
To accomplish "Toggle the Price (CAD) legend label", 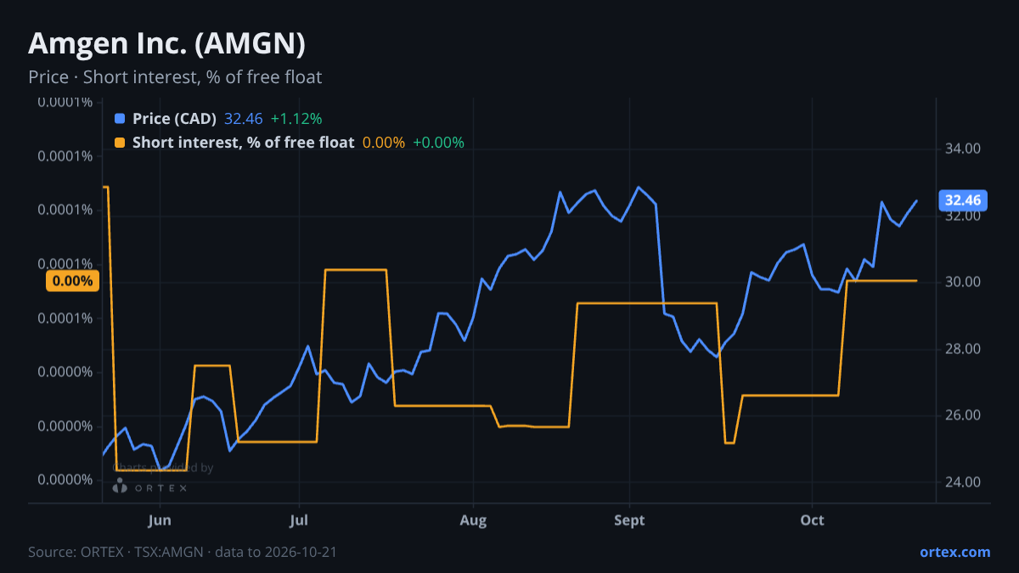I will pyautogui.click(x=174, y=119).
